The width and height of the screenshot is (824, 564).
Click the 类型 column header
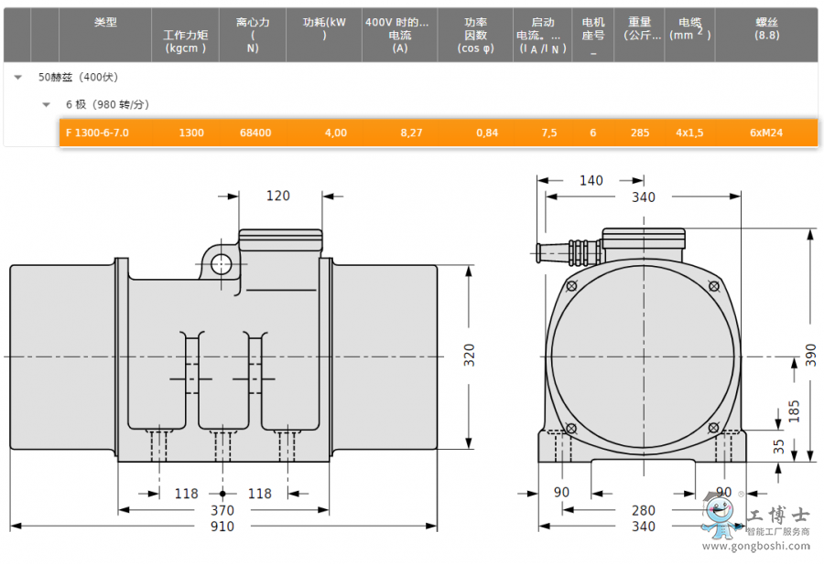105,22
